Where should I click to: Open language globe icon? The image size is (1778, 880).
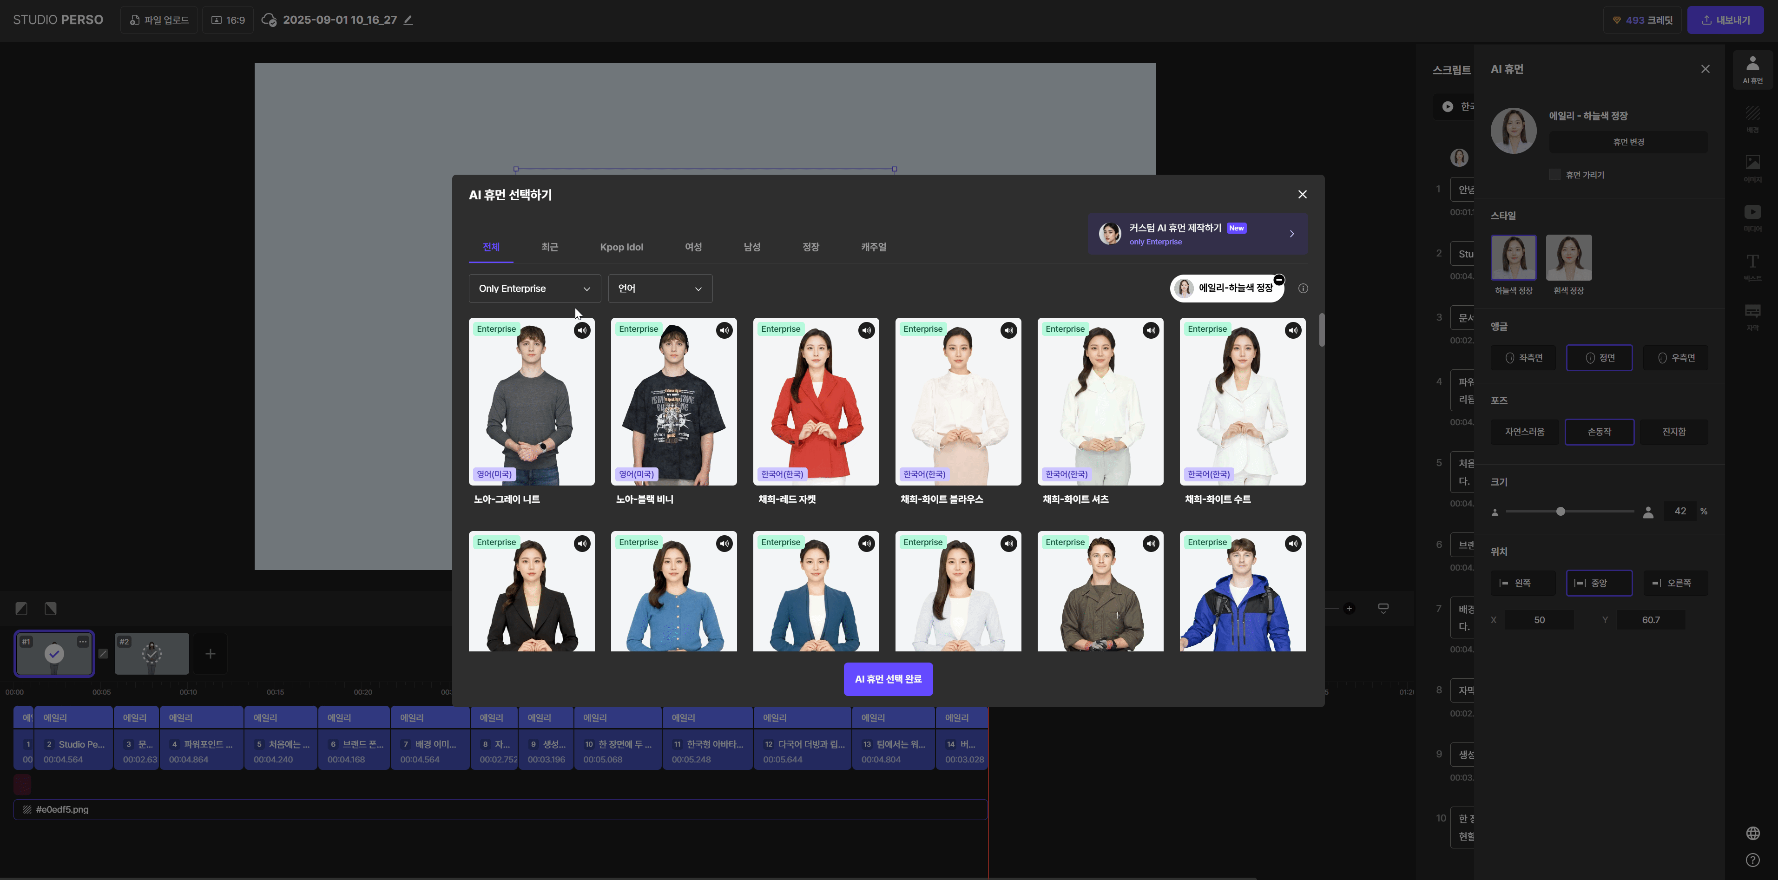(x=1752, y=833)
